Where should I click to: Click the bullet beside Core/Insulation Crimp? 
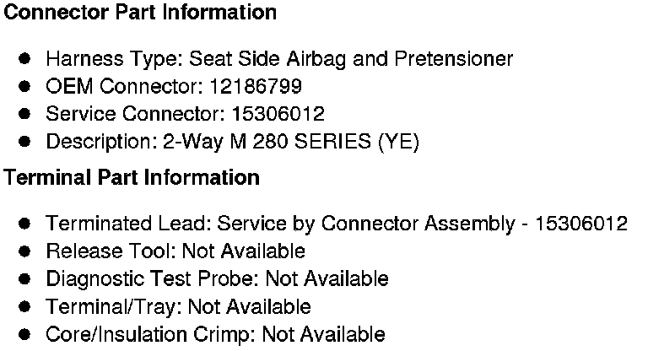pos(25,334)
